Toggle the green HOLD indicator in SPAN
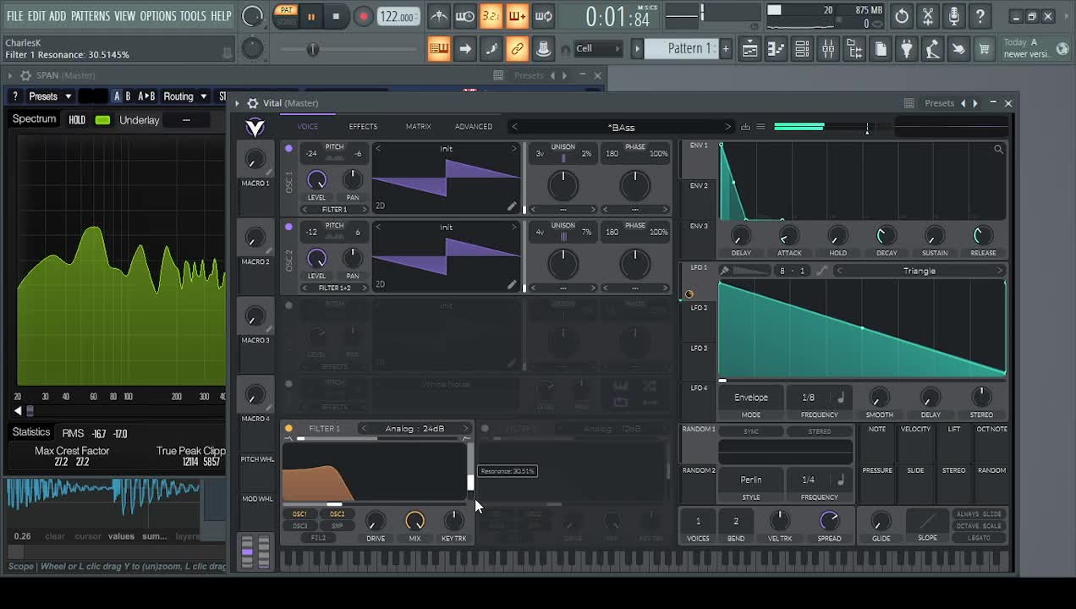The image size is (1076, 609). (102, 120)
